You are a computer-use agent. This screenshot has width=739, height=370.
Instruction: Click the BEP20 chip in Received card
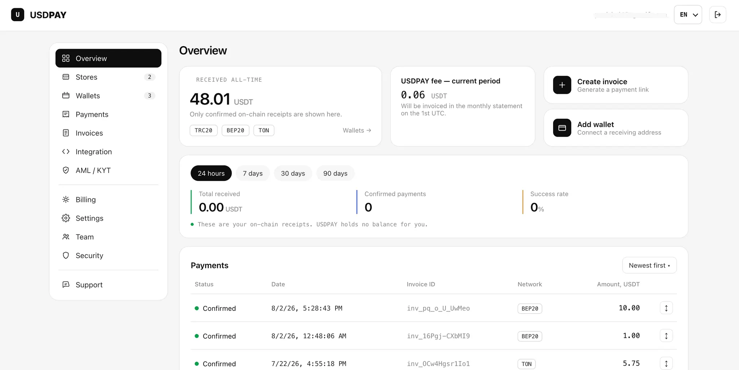(235, 131)
